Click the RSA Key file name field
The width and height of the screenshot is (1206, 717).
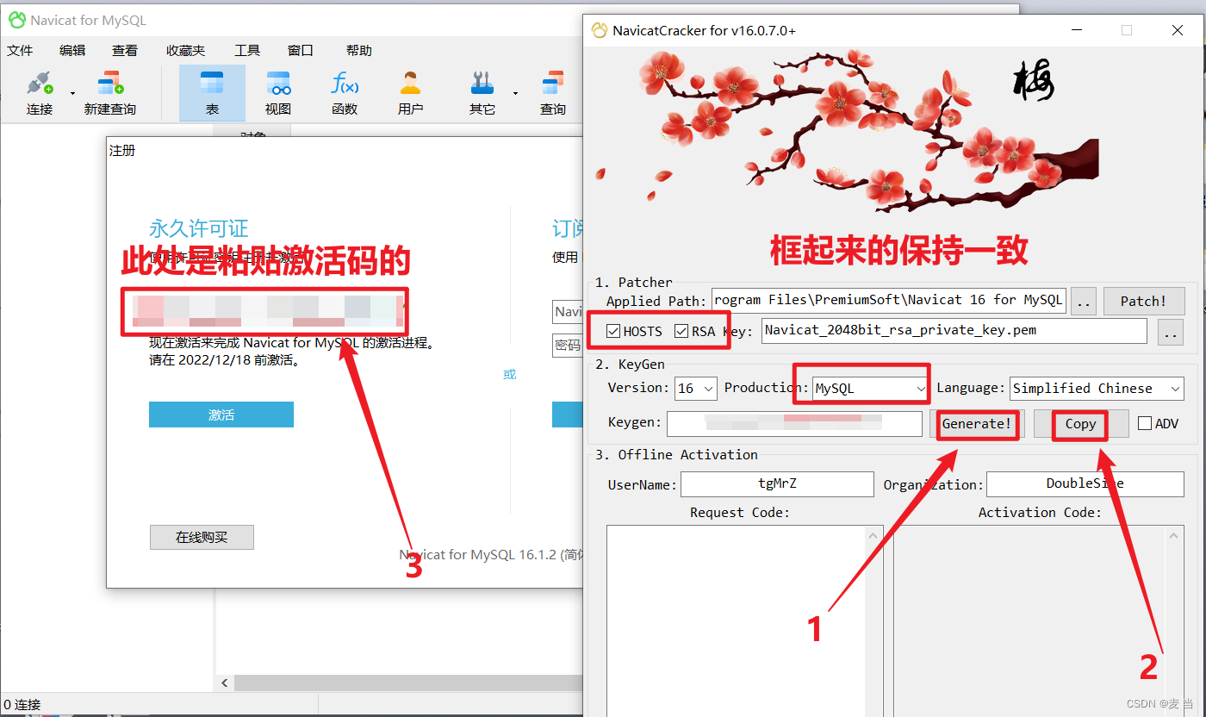[x=954, y=331]
